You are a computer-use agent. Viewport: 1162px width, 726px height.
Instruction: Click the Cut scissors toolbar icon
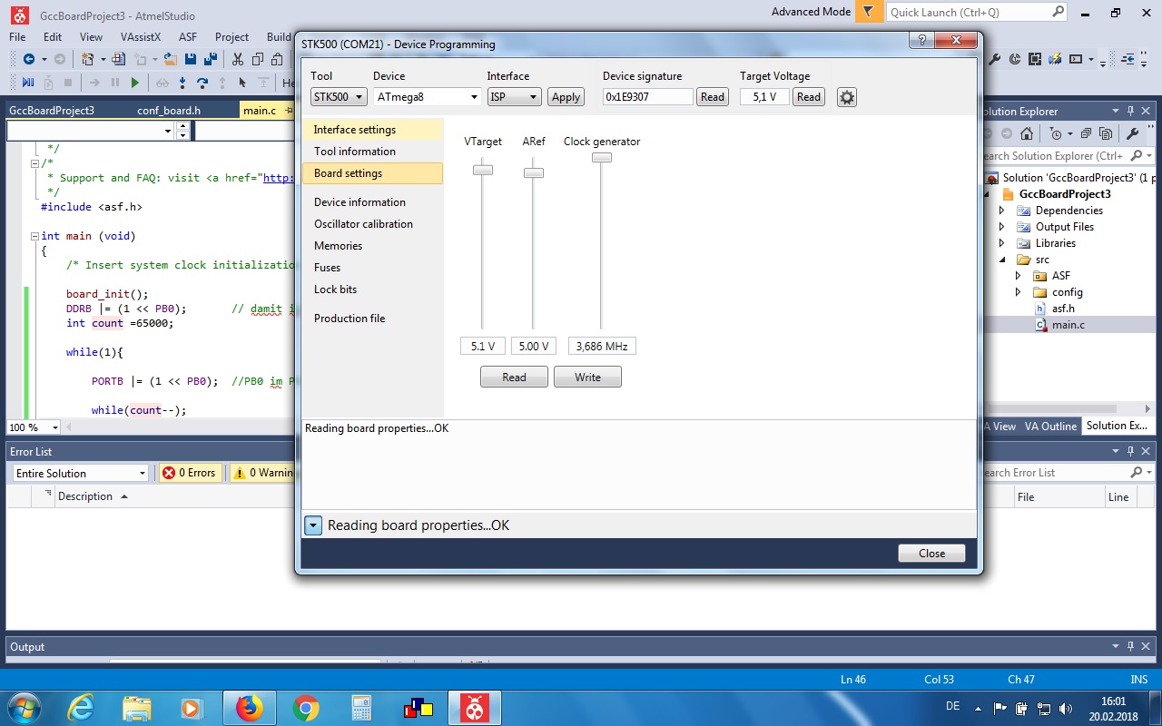[238, 59]
